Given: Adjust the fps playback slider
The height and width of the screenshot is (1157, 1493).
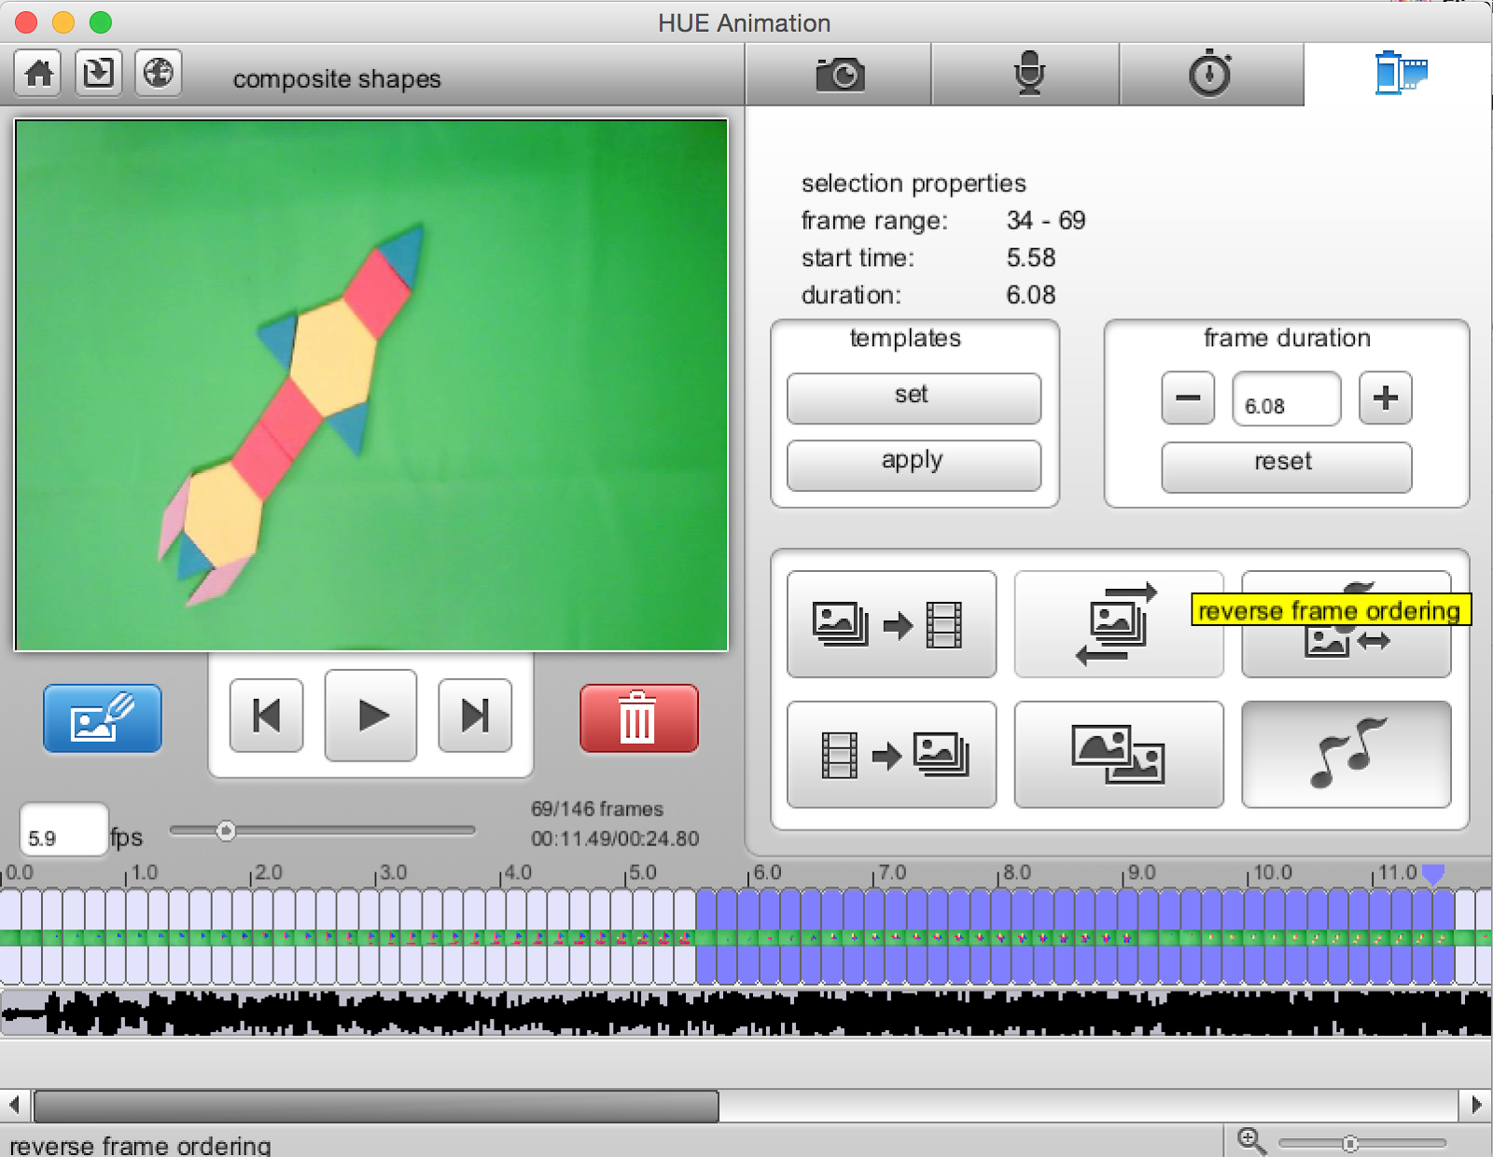Looking at the screenshot, I should [x=226, y=829].
